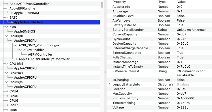This screenshot has height=112, width=212.
Task: Select the CPU7 tree entry
Action: 14,105
